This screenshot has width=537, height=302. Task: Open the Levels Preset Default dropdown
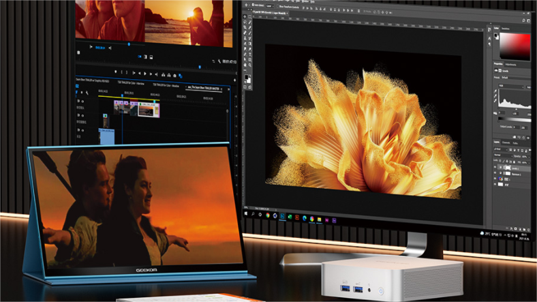point(516,78)
